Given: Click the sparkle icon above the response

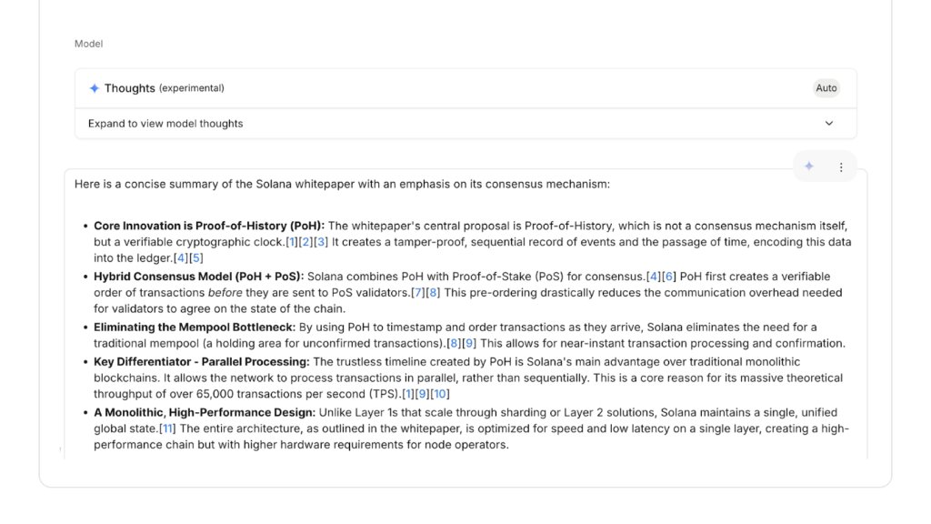Looking at the screenshot, I should tap(808, 166).
